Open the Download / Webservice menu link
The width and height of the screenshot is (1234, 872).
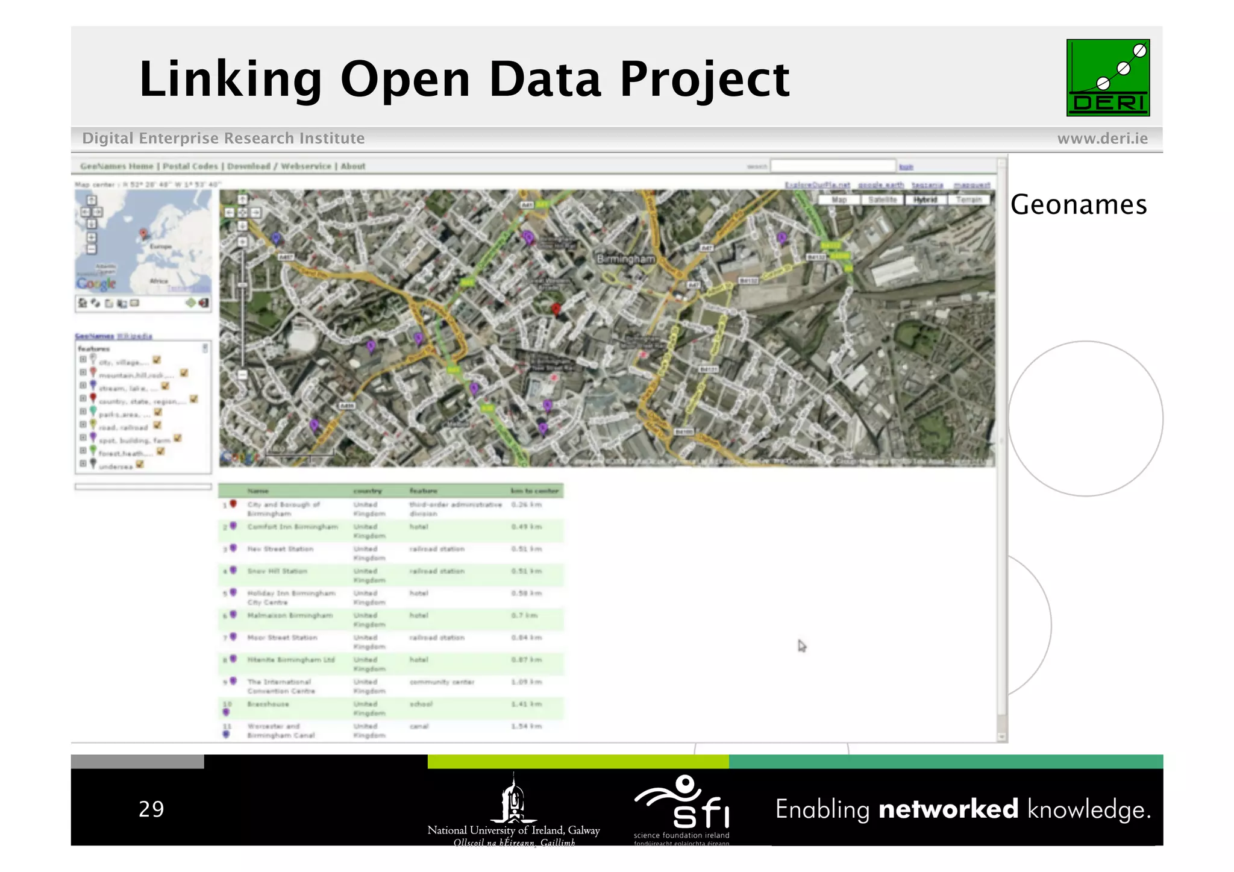[x=279, y=166]
